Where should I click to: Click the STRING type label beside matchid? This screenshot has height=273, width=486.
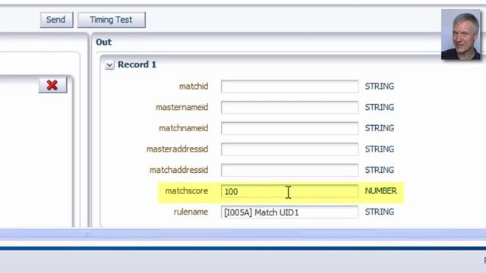[380, 86]
